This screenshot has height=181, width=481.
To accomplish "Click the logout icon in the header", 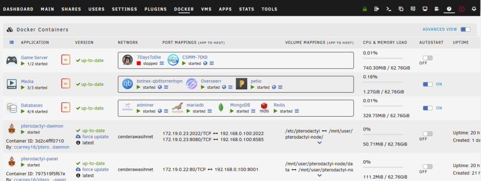I will coord(377,9).
